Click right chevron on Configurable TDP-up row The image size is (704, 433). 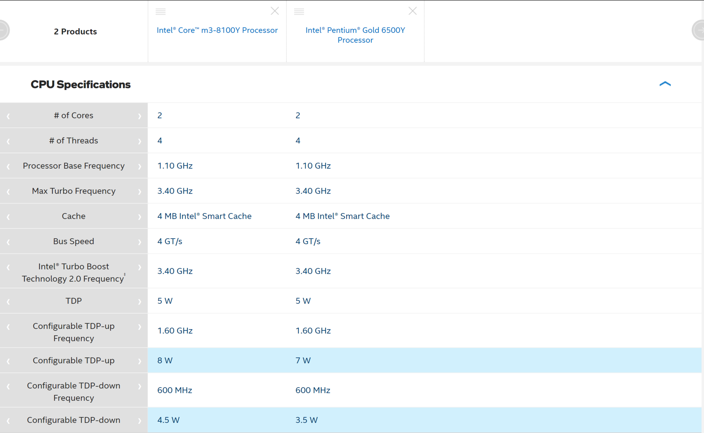[x=139, y=361]
